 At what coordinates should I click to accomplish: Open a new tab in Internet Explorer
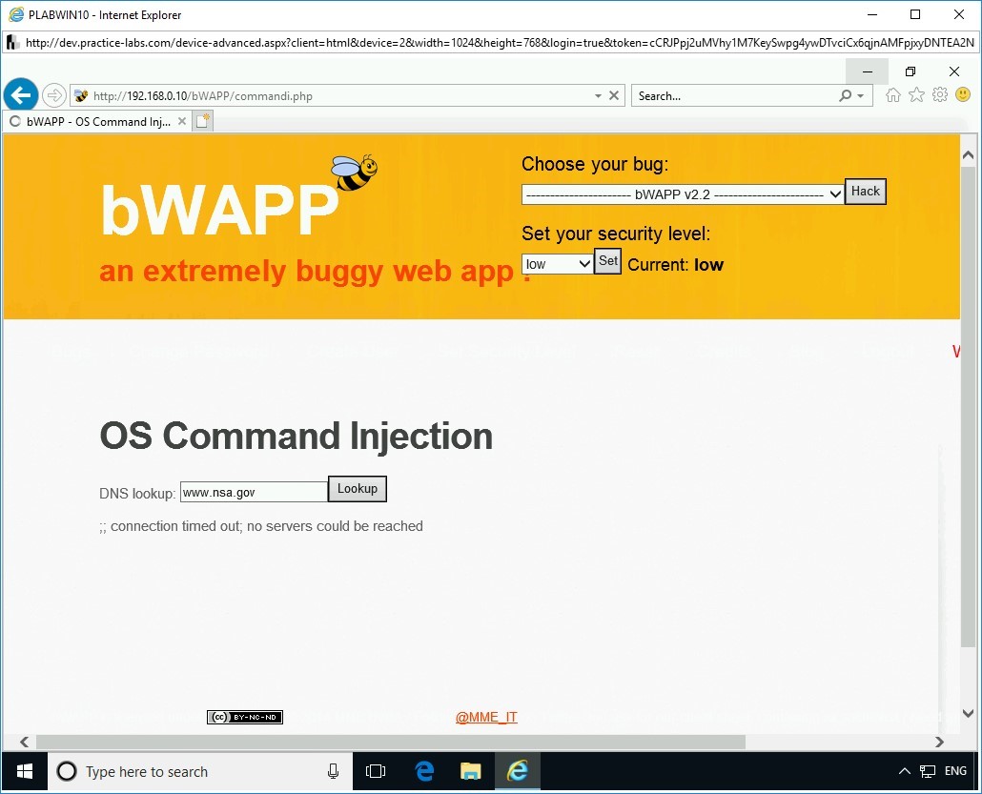[x=201, y=121]
